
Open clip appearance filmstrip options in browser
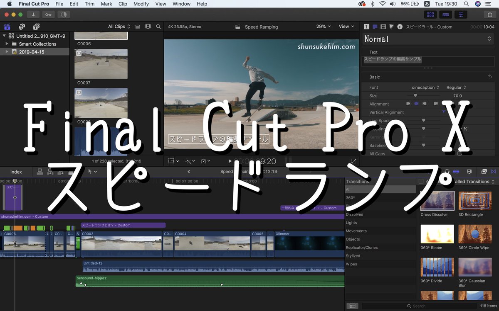(x=148, y=27)
